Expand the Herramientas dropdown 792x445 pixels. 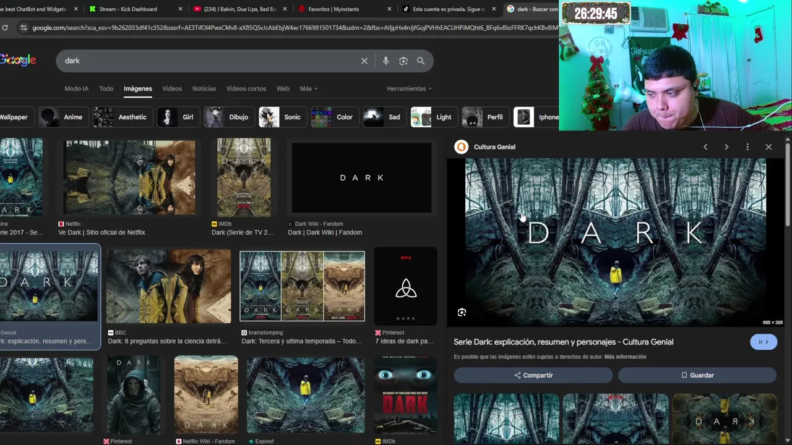(409, 89)
